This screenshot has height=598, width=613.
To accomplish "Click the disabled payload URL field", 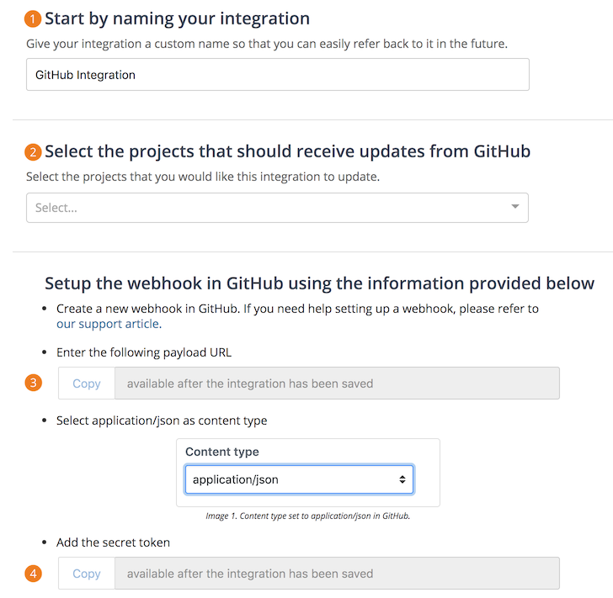I will point(336,384).
